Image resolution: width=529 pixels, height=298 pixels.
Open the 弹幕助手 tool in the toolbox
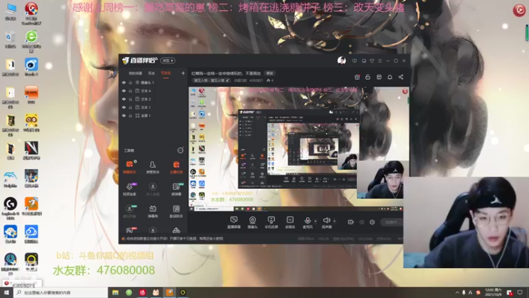130,167
